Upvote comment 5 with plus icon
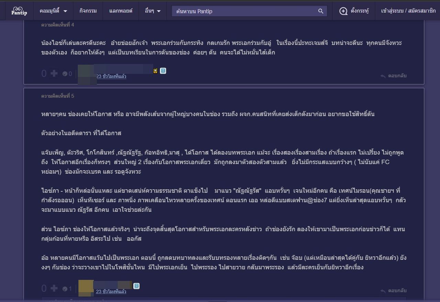Image resolution: width=440 pixels, height=302 pixels. (54, 289)
